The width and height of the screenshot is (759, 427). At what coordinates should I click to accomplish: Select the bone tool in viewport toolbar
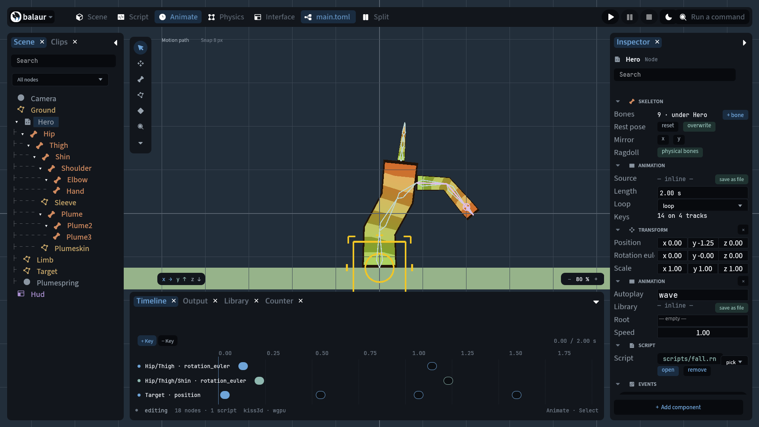point(140,79)
